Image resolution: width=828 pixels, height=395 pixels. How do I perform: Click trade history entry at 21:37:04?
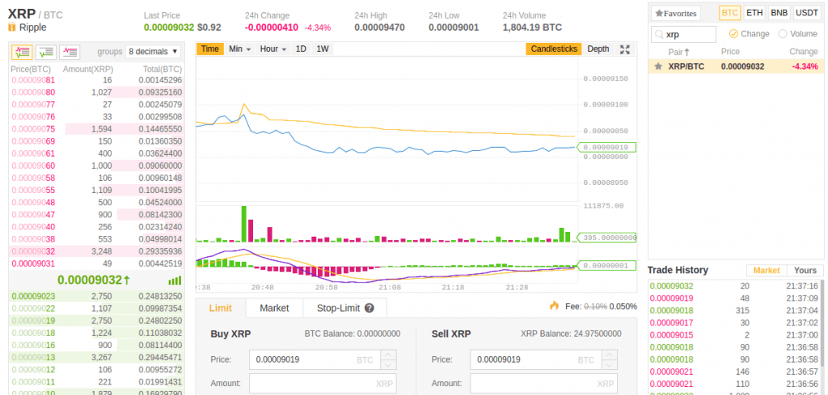coord(734,311)
